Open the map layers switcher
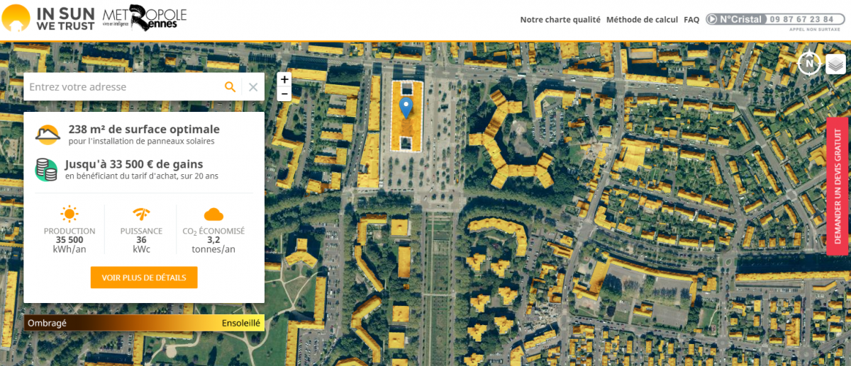This screenshot has height=366, width=851. coord(835,64)
